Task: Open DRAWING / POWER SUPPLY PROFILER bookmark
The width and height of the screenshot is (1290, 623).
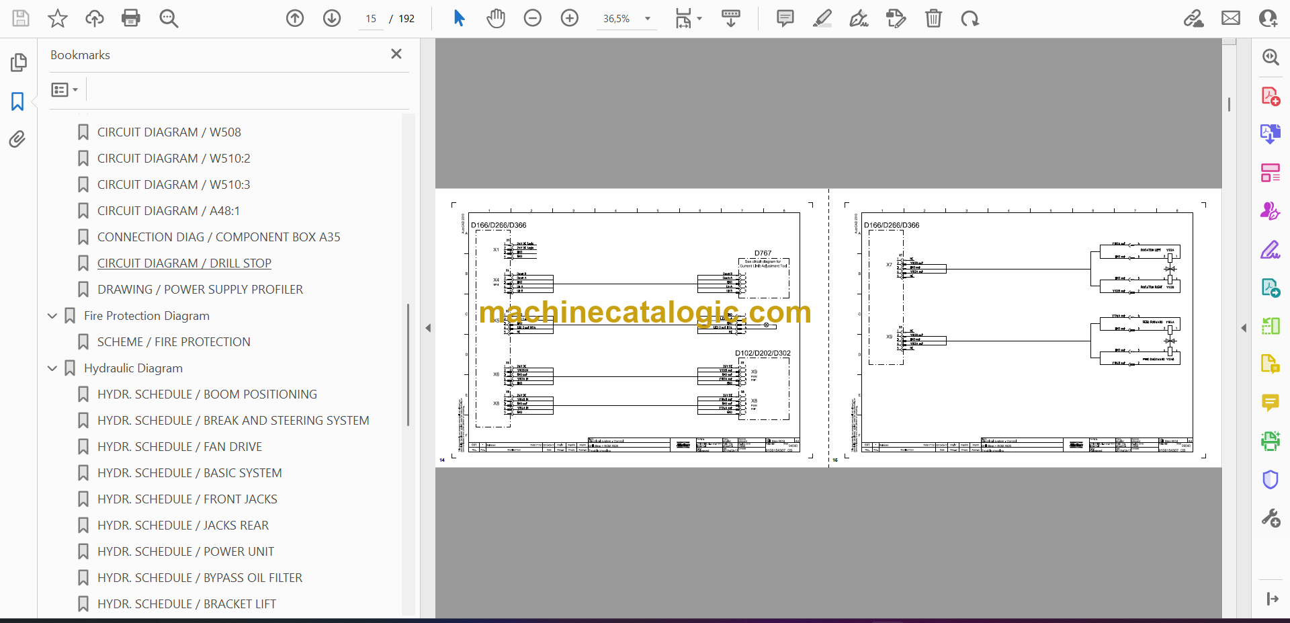Action: pyautogui.click(x=200, y=290)
